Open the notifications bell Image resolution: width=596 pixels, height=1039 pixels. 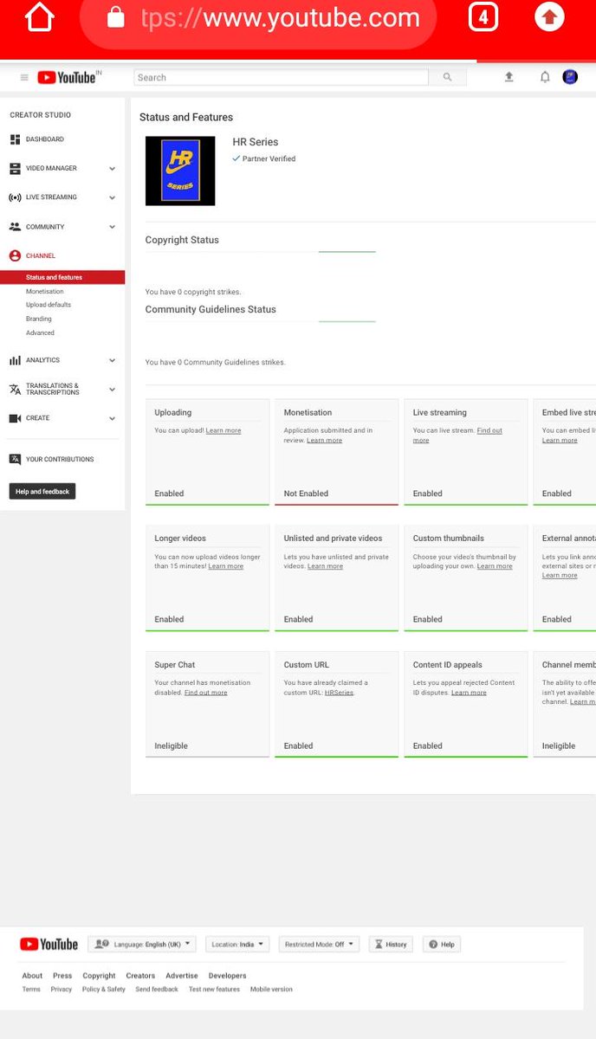[545, 77]
